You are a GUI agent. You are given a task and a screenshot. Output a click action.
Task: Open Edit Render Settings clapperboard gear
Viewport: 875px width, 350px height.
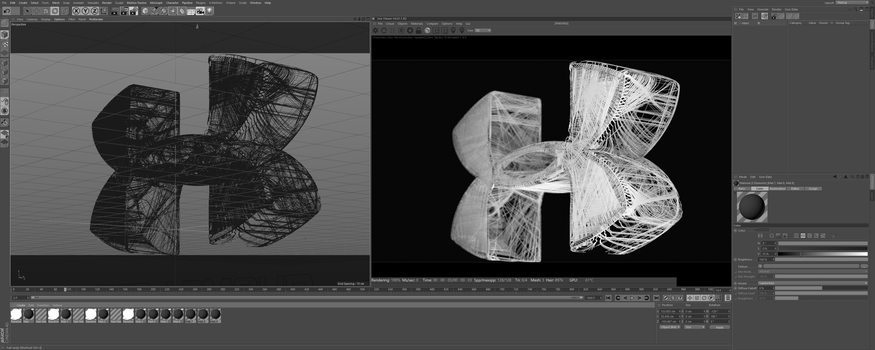134,11
